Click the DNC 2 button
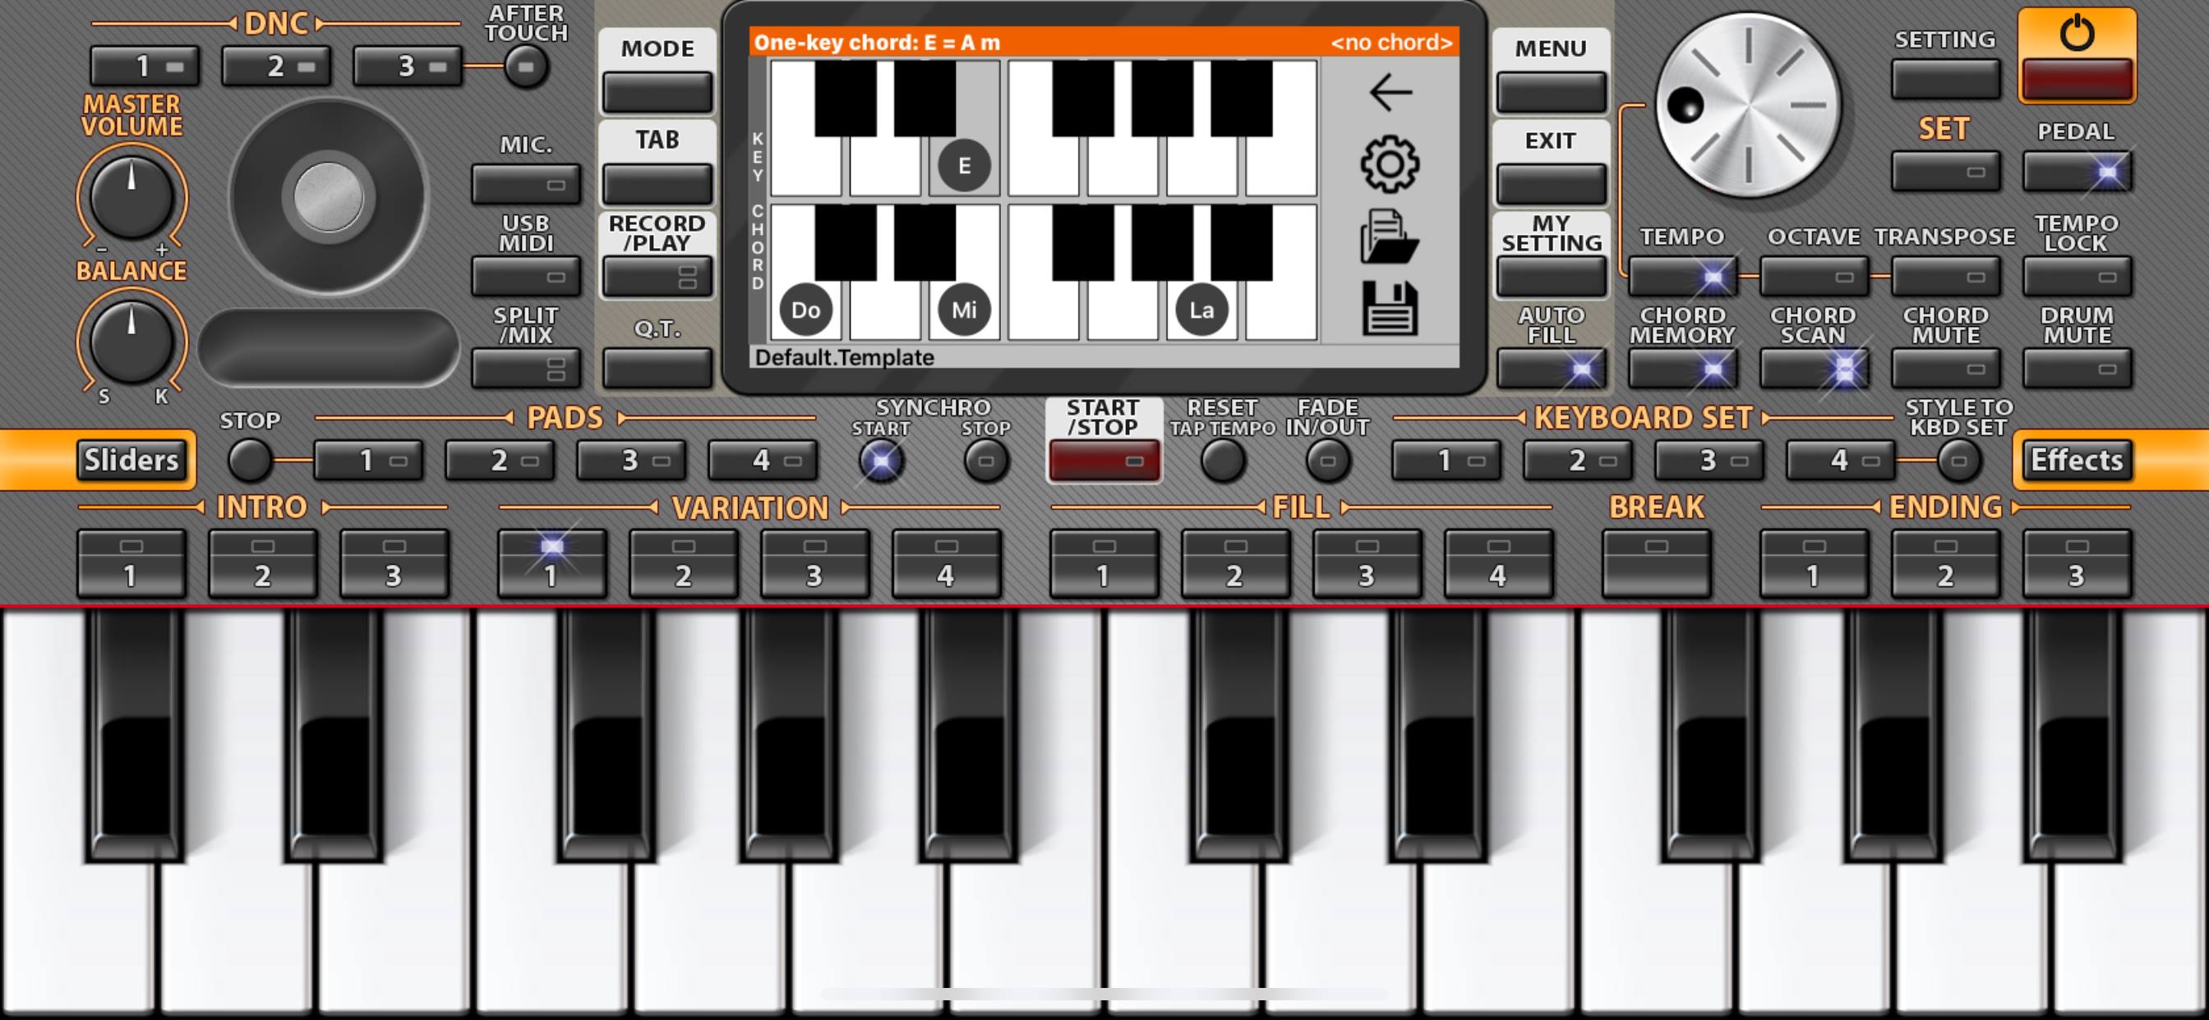This screenshot has height=1020, width=2209. point(275,66)
